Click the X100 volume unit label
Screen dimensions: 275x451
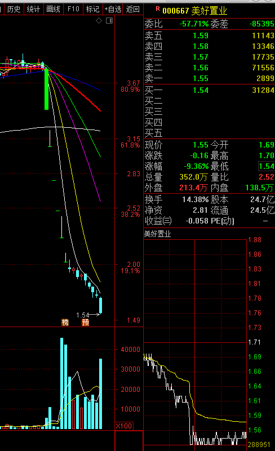click(x=124, y=426)
